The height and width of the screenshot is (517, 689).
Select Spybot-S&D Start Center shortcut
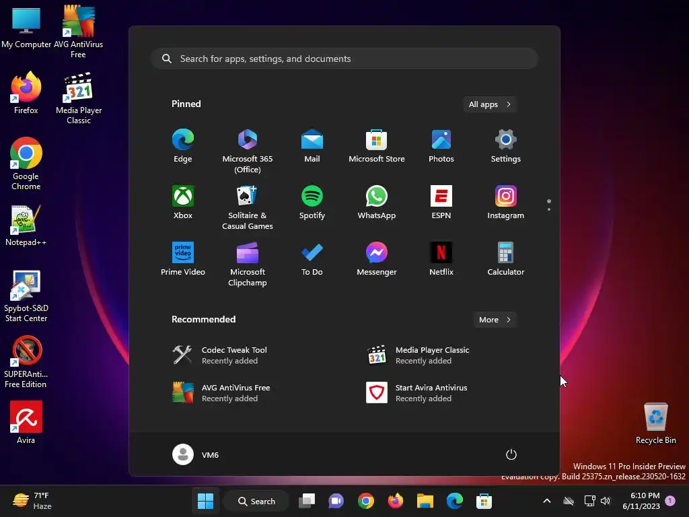(26, 296)
